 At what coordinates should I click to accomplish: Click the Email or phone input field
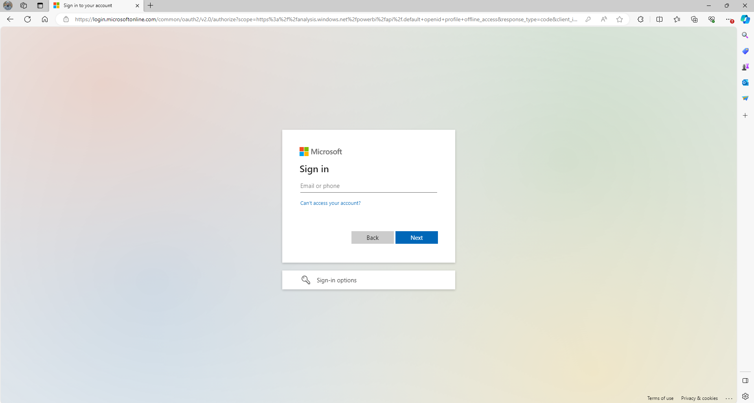click(x=368, y=186)
